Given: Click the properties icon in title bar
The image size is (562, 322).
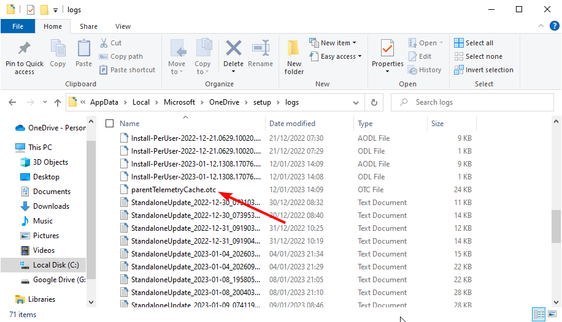Looking at the screenshot, I should (31, 10).
